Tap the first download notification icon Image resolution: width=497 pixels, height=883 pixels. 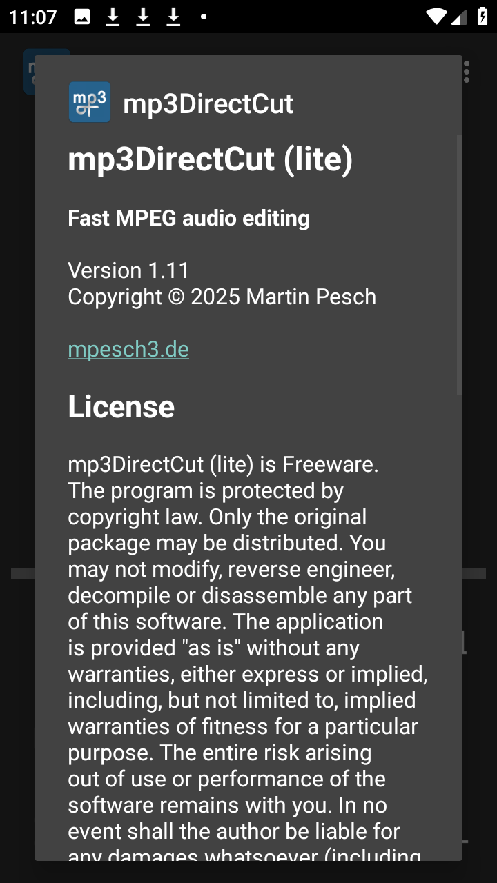113,17
